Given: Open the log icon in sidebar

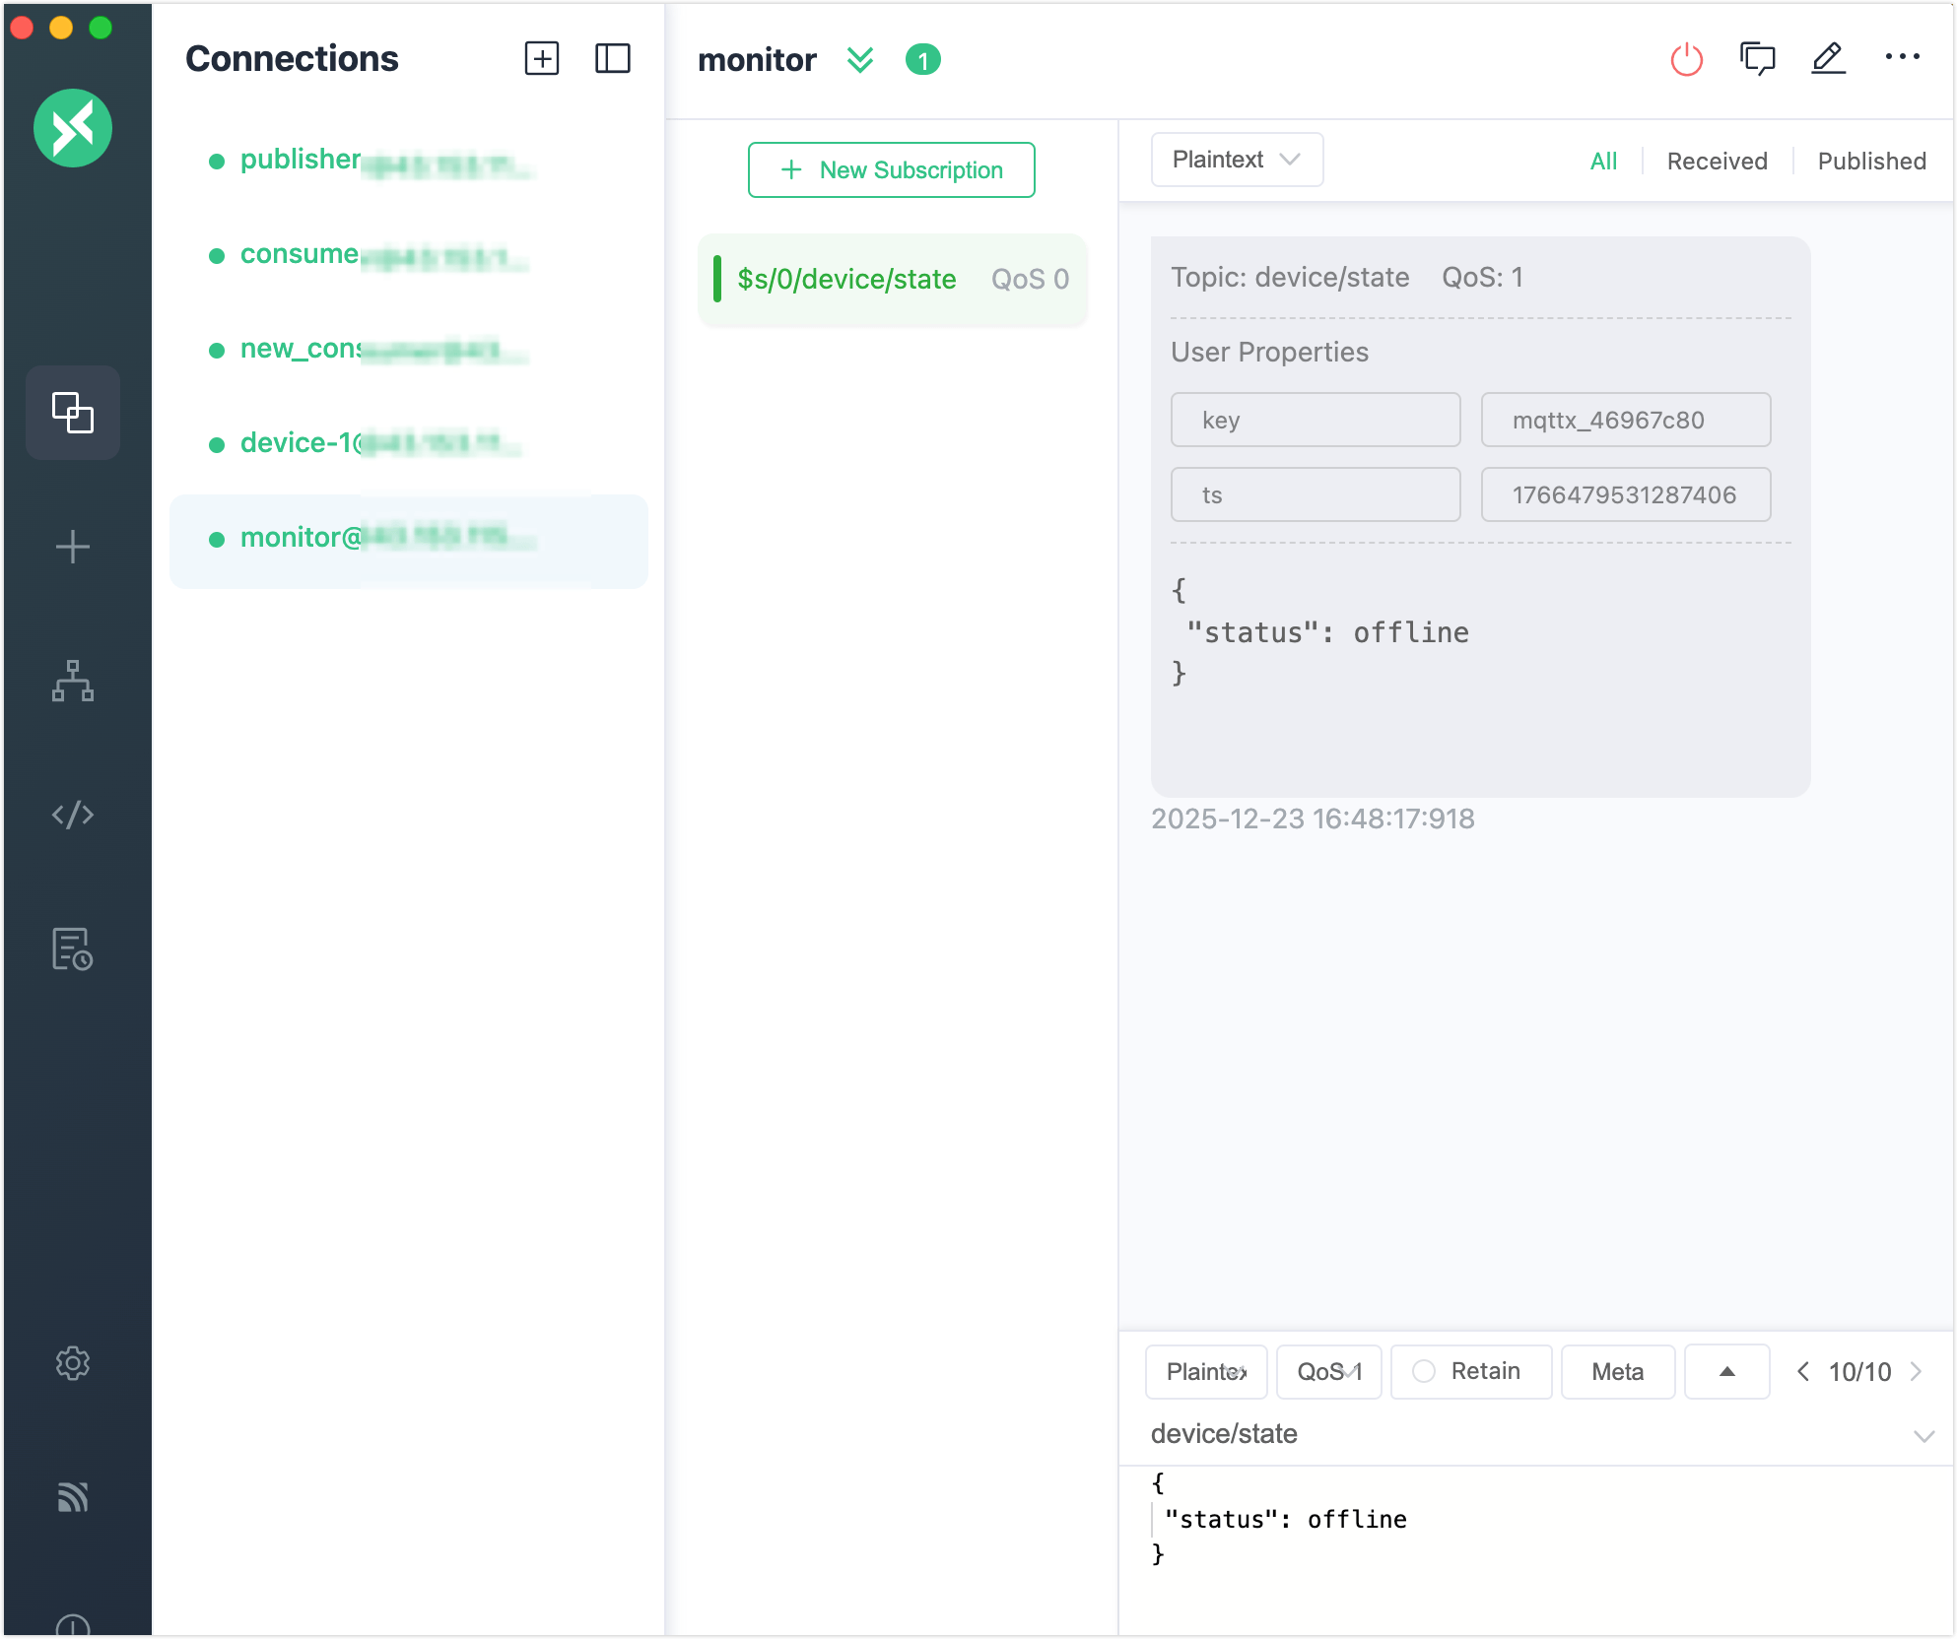Looking at the screenshot, I should (x=73, y=949).
